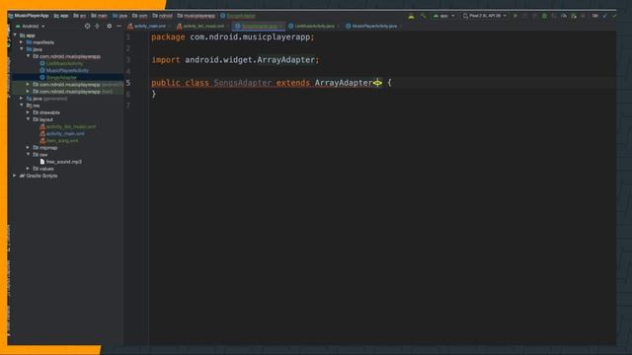Select SongsAdapter in the project tree
This screenshot has width=632, height=355.
click(x=61, y=77)
